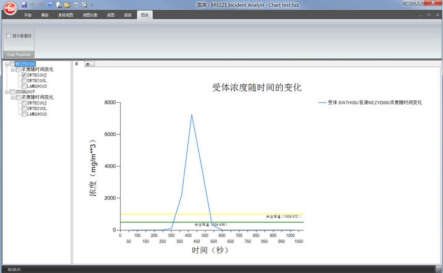Click the status bar timer 00:00:01
The image size is (443, 273).
[14, 270]
